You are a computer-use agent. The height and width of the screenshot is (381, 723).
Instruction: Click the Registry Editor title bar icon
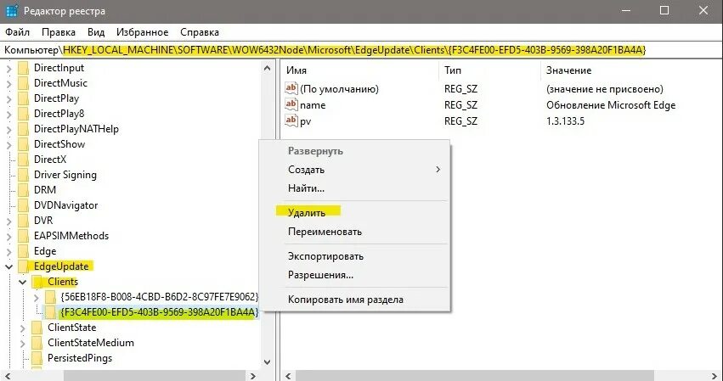click(x=12, y=10)
